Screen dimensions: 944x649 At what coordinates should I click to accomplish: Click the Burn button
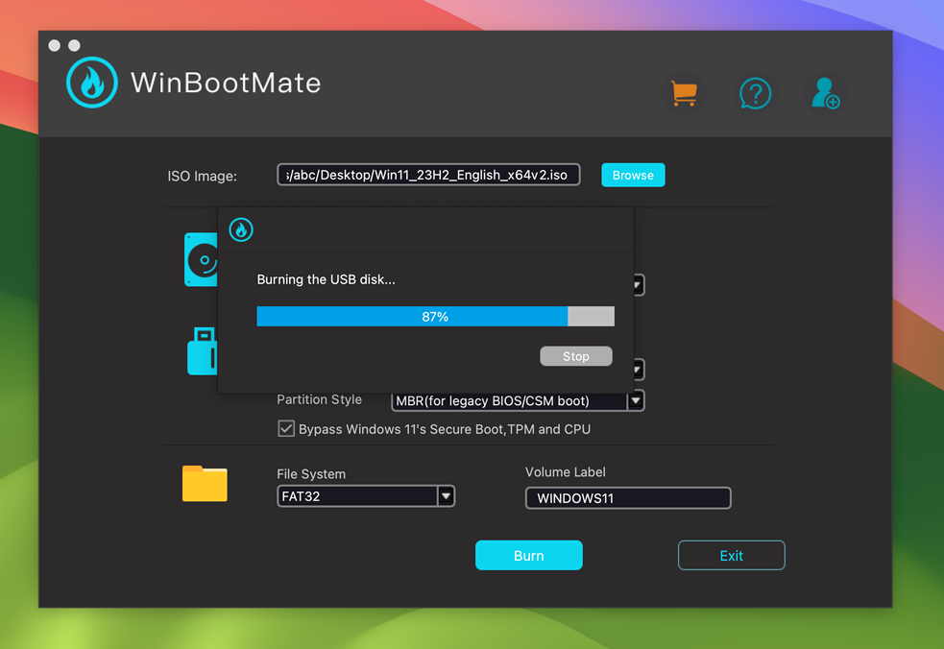(528, 556)
